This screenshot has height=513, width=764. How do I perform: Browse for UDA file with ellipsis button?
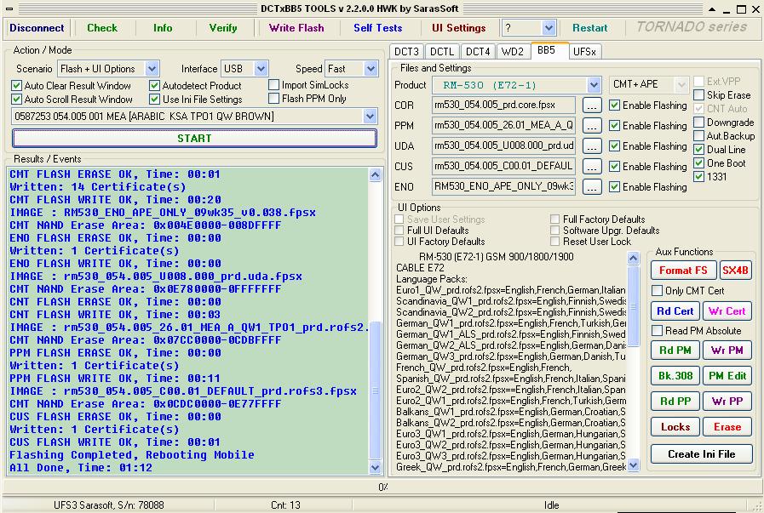[x=591, y=146]
